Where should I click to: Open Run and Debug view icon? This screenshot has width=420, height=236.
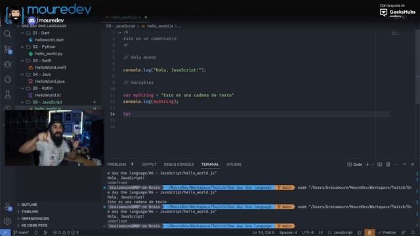click(x=7, y=64)
